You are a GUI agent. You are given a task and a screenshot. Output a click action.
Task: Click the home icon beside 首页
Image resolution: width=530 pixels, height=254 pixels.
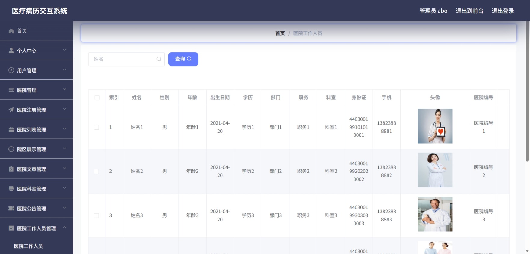coord(11,31)
